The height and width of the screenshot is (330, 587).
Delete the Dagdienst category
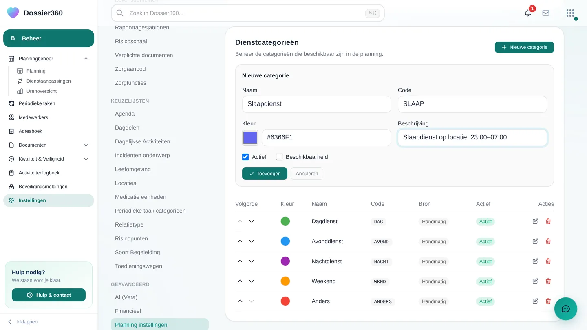point(548,221)
